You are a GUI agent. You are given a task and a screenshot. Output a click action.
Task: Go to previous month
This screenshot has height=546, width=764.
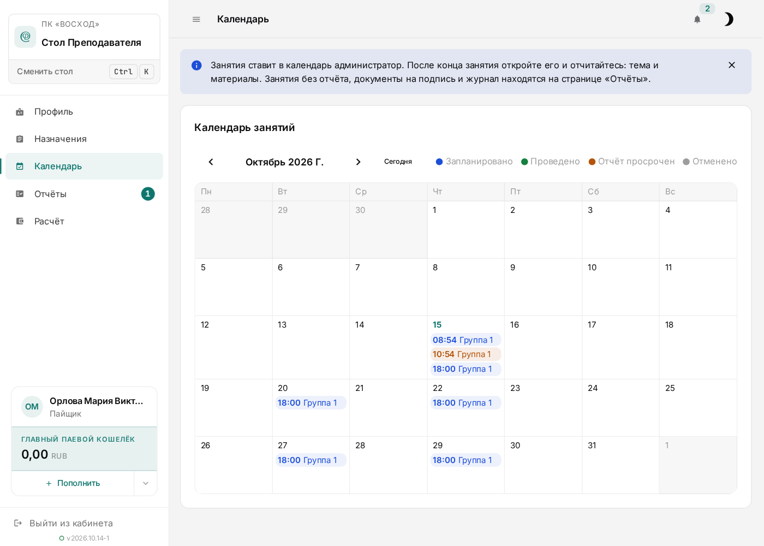click(211, 162)
